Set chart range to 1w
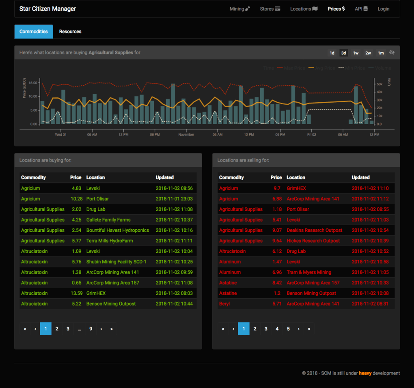 click(356, 53)
